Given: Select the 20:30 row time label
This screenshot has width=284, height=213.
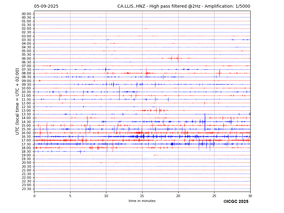Looking at the screenshot, I should tap(26, 167).
